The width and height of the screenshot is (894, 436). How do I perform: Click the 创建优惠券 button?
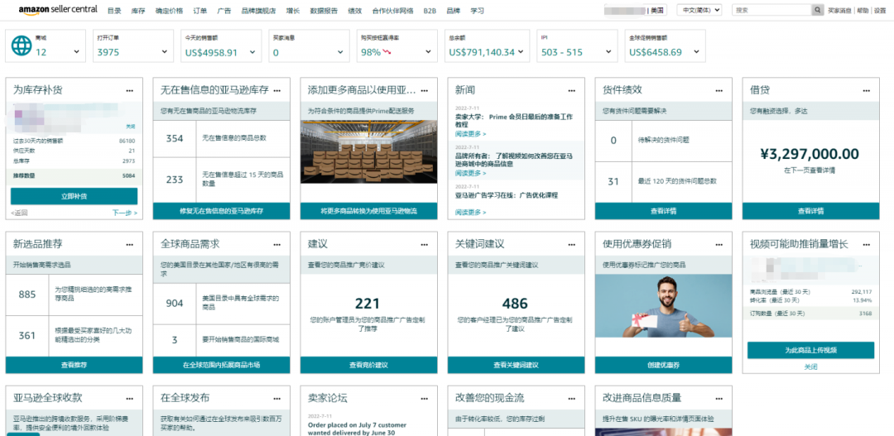[663, 365]
